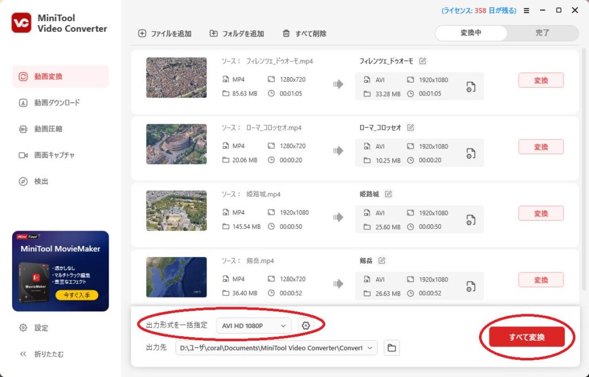Collapse sidebar with 折りたたむ

(41, 354)
